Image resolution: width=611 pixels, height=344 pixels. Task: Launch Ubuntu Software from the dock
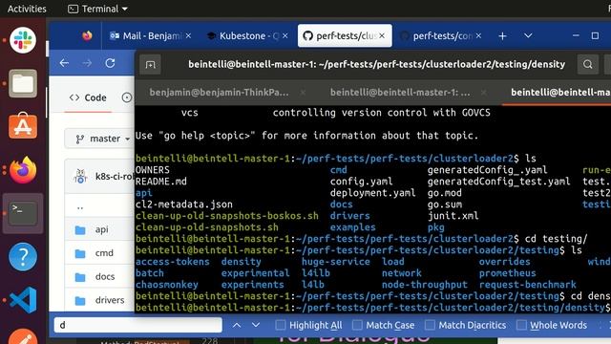23,126
